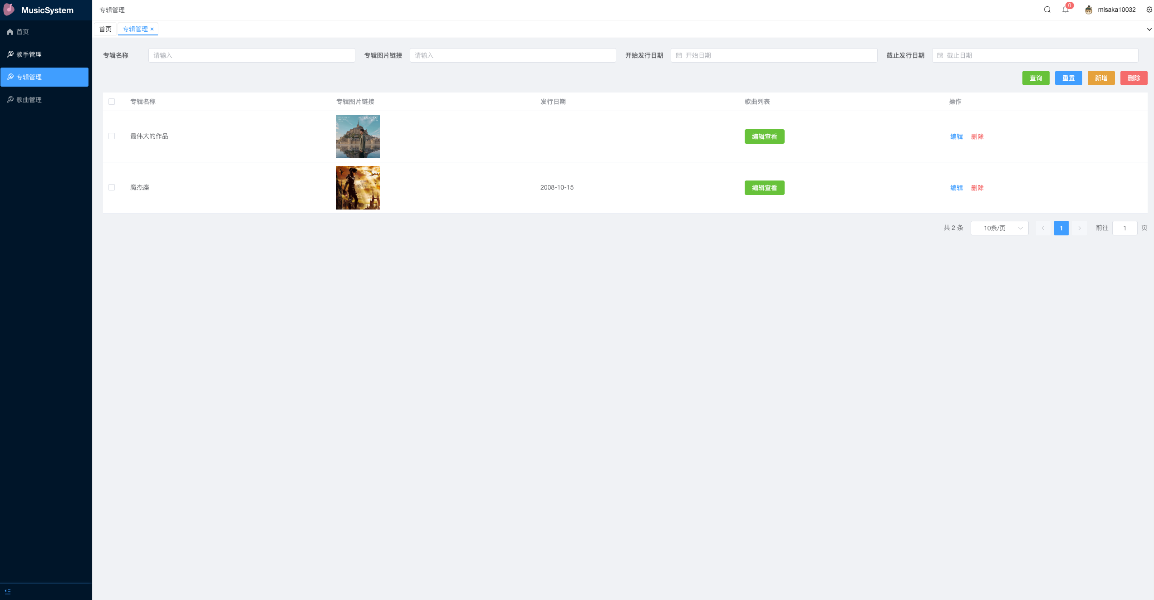This screenshot has height=600, width=1154.
Task: Open 歌手管理 from the sidebar
Action: (x=29, y=54)
